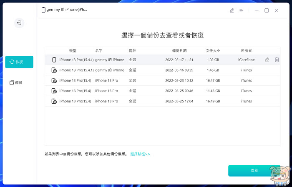Viewport: 292px width, 187px height.
Task: Click iTunes owner in 11.43 GB row
Action: [247, 91]
